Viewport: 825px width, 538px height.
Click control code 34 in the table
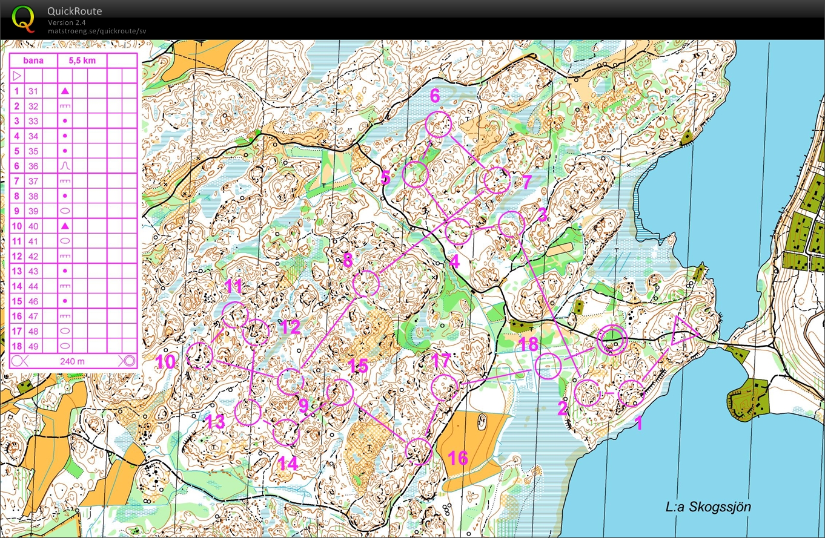pyautogui.click(x=33, y=136)
